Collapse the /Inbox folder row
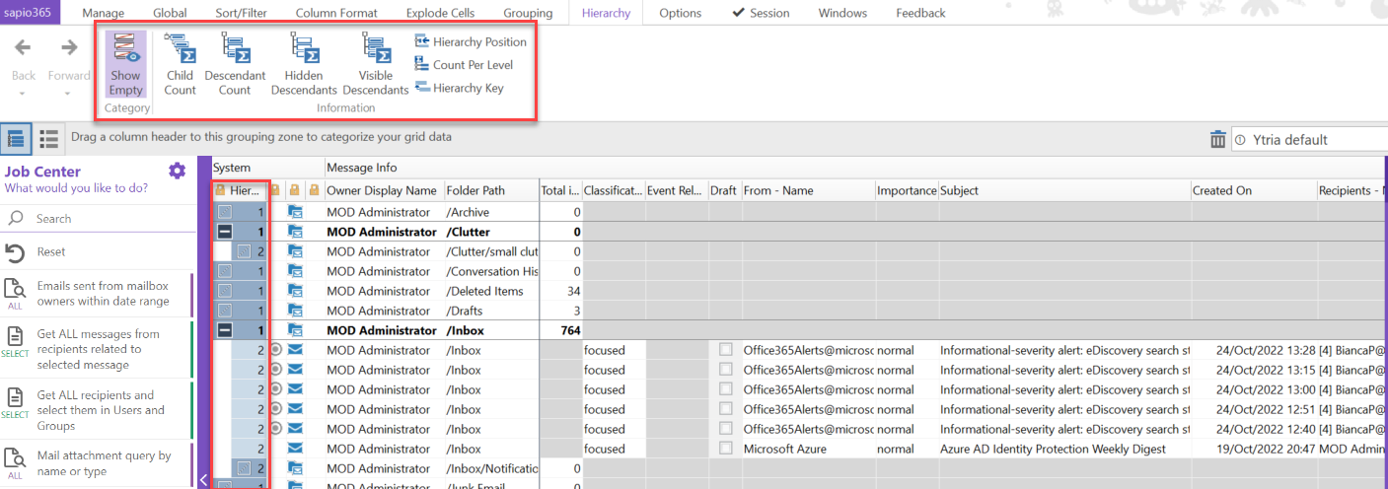This screenshot has width=1388, height=489. (225, 330)
